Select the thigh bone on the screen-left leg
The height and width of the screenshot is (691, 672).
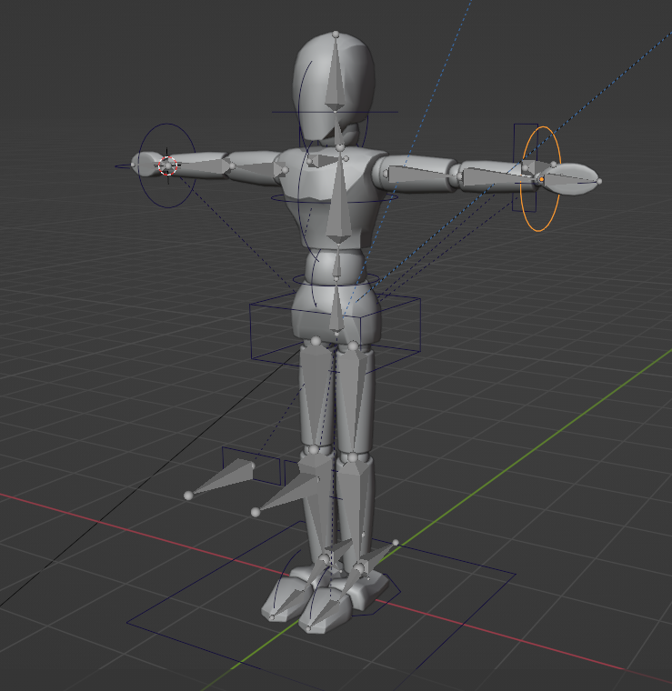point(314,391)
